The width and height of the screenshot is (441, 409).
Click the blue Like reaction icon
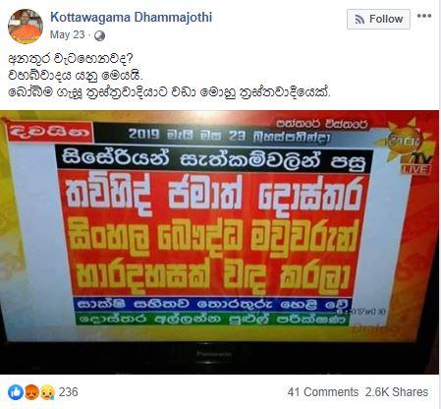click(x=16, y=392)
